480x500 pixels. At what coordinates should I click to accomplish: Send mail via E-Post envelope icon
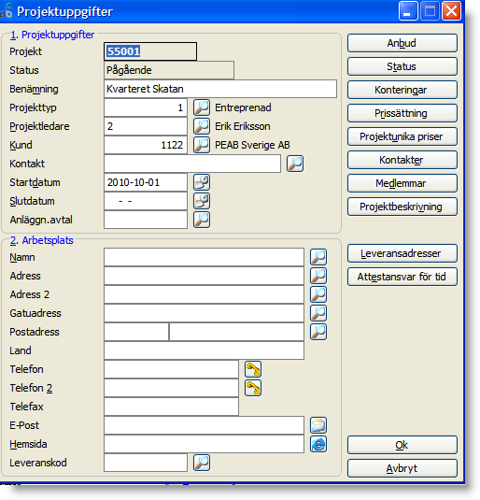pyautogui.click(x=318, y=425)
